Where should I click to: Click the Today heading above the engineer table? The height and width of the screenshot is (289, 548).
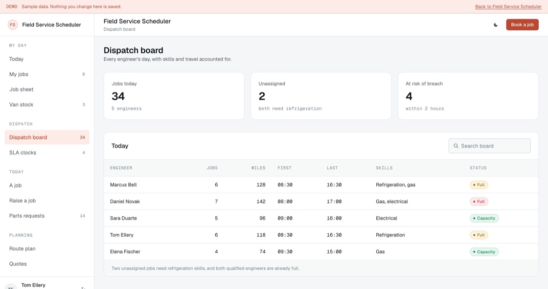(120, 146)
